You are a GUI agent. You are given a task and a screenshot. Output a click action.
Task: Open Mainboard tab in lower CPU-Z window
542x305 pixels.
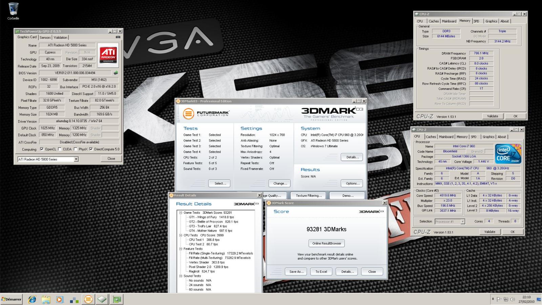point(446,137)
